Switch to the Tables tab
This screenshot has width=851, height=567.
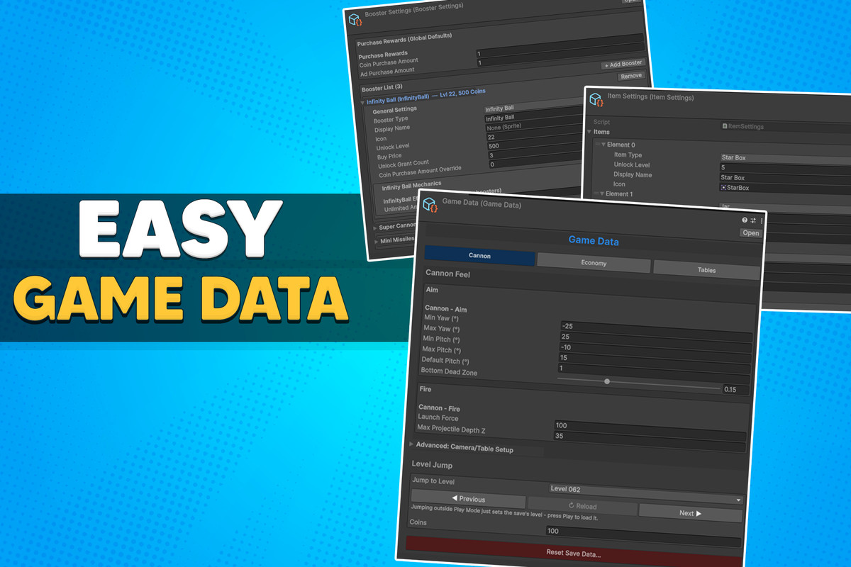click(706, 269)
